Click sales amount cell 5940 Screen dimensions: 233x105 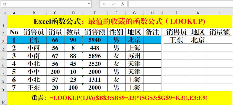(95, 40)
